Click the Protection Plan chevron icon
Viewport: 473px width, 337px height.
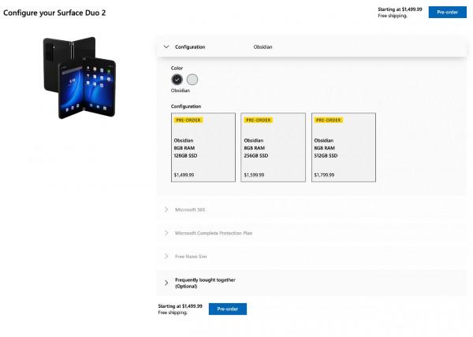click(166, 233)
